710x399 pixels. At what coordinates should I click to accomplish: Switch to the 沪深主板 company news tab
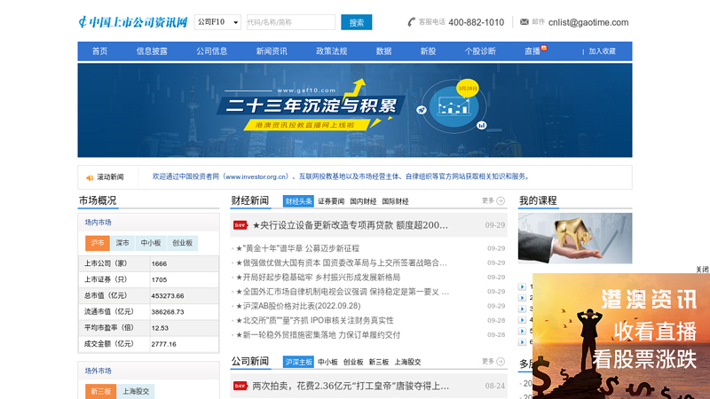298,362
